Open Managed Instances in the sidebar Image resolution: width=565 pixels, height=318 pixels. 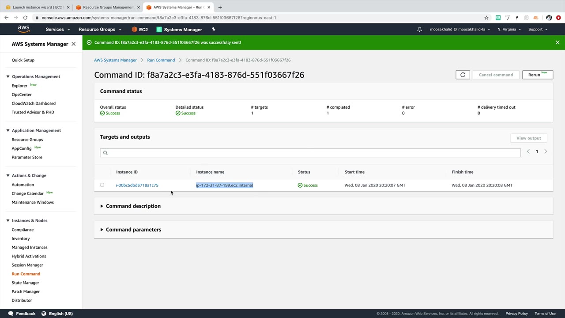(x=30, y=247)
